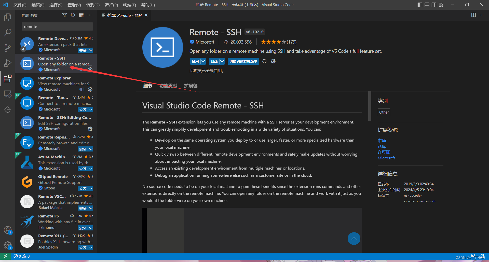Viewport: 489px width, 262px height.
Task: Click the 切换到预发布版本 button
Action: (x=243, y=61)
